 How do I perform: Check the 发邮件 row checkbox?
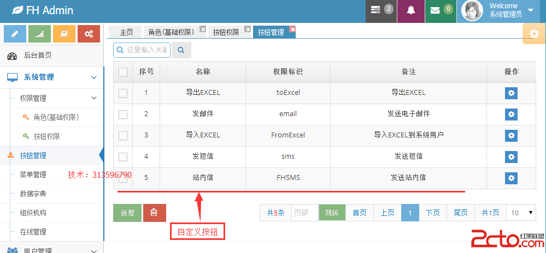[x=123, y=115]
